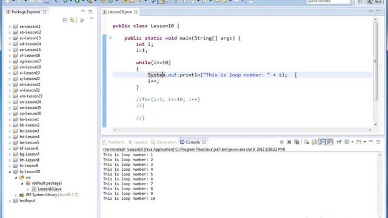Select the al-Lesson22 project

point(30,90)
